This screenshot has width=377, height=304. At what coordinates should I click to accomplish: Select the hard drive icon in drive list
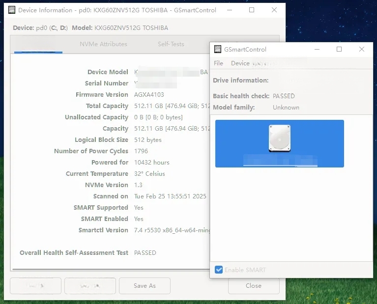(x=280, y=138)
